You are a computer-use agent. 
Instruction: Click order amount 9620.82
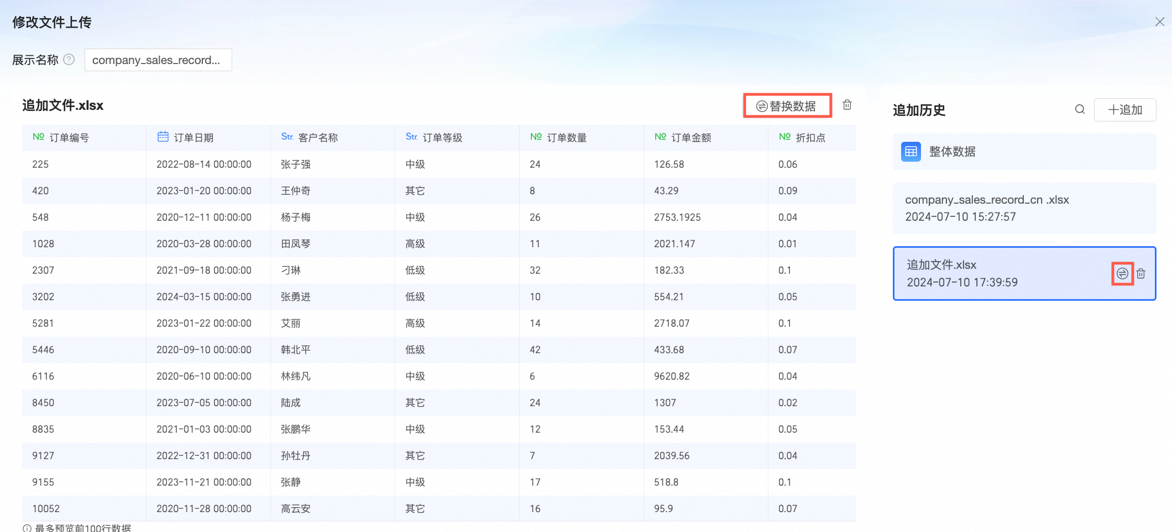tap(672, 376)
